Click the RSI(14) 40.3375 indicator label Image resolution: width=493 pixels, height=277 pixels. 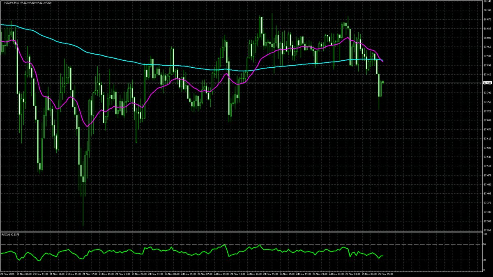click(x=11, y=234)
